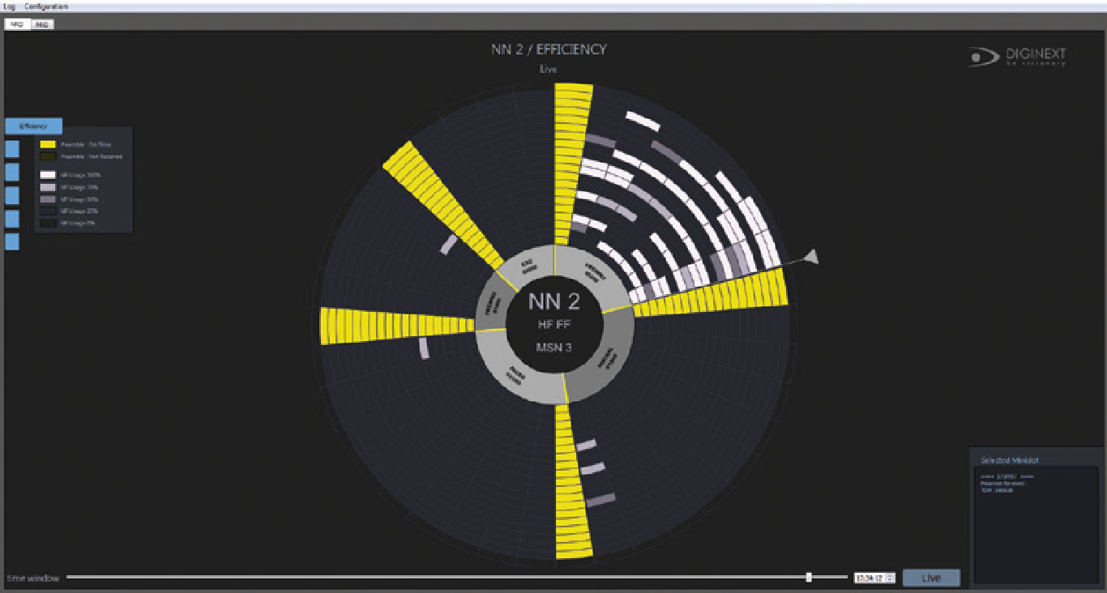1107x593 pixels.
Task: Click the second blue square sidebar button
Action: click(x=12, y=173)
